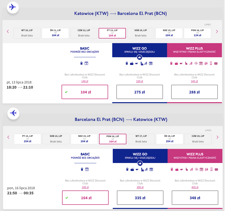Select outbound date ŚR 11, LIP for 184 zł

point(55,33)
